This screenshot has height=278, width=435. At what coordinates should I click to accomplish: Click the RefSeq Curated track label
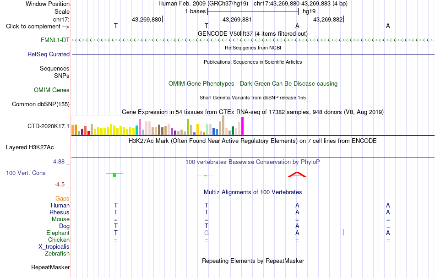pos(48,54)
